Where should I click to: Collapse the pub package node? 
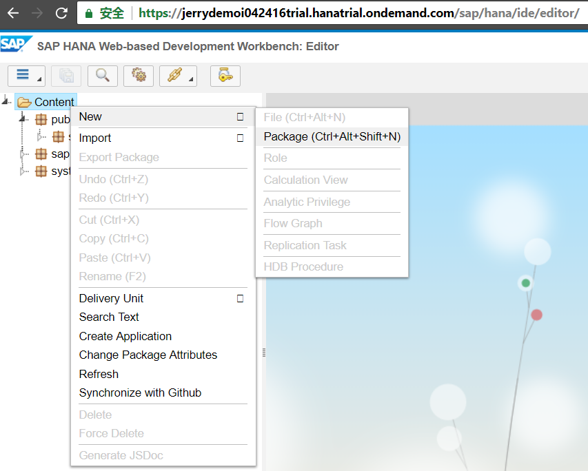click(x=23, y=119)
